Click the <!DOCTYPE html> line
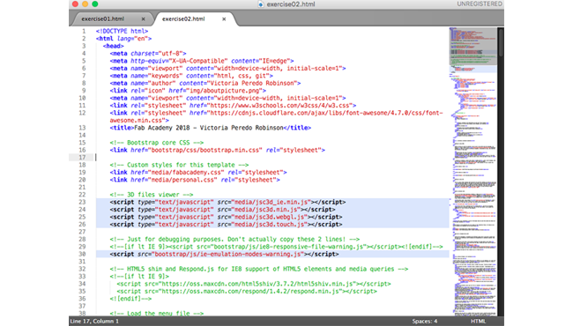This screenshot has height=326, width=573. pyautogui.click(x=122, y=32)
